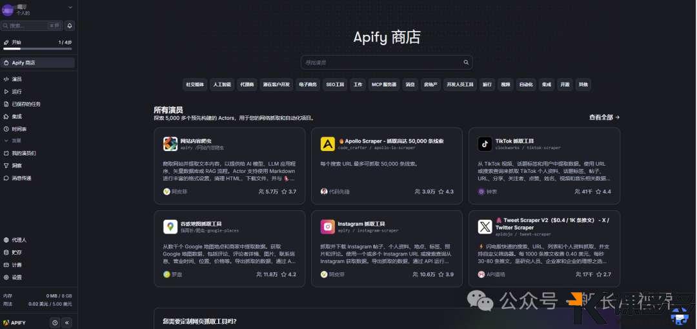The width and height of the screenshot is (697, 329).
Task: Collapse the sidebar with double-chevron button
Action: [x=67, y=323]
